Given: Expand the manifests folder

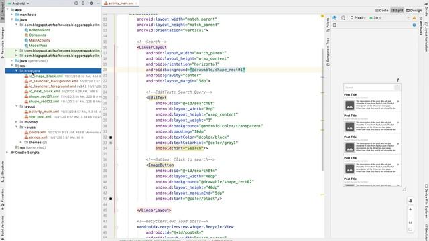Looking at the screenshot, I should coord(12,15).
